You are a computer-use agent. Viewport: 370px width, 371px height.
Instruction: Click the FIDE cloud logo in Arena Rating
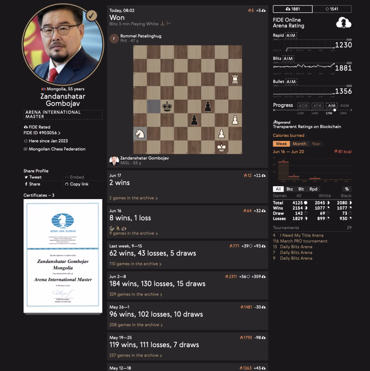[x=344, y=23]
